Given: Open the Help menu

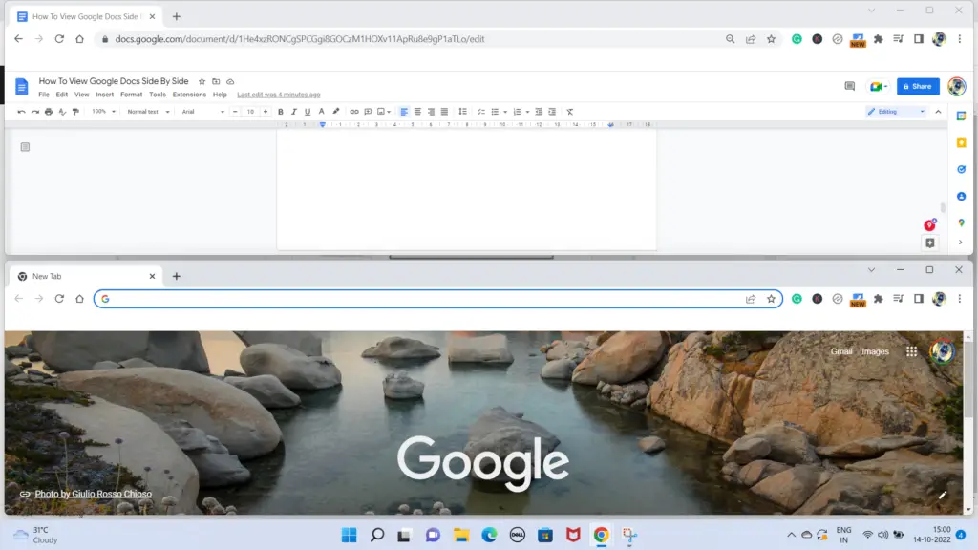Looking at the screenshot, I should (x=220, y=95).
